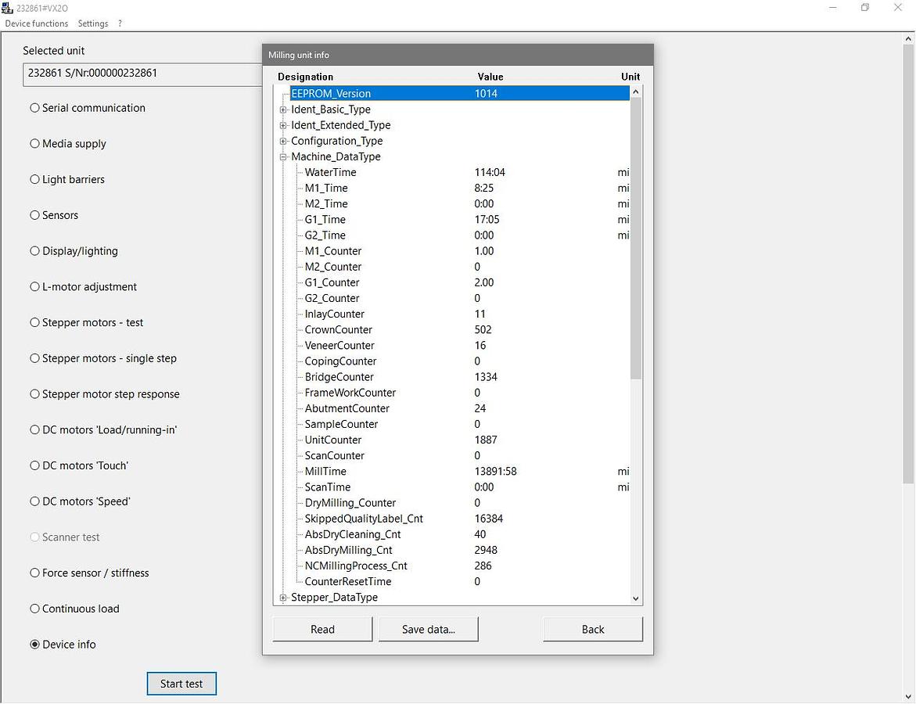Expand the Configuration_Type tree node
The image size is (916, 704).
click(x=283, y=142)
